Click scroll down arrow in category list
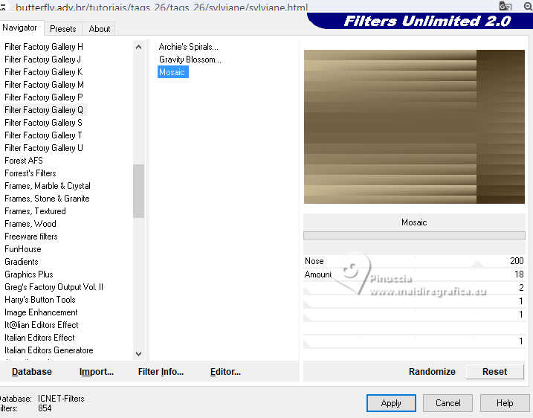 (138, 354)
